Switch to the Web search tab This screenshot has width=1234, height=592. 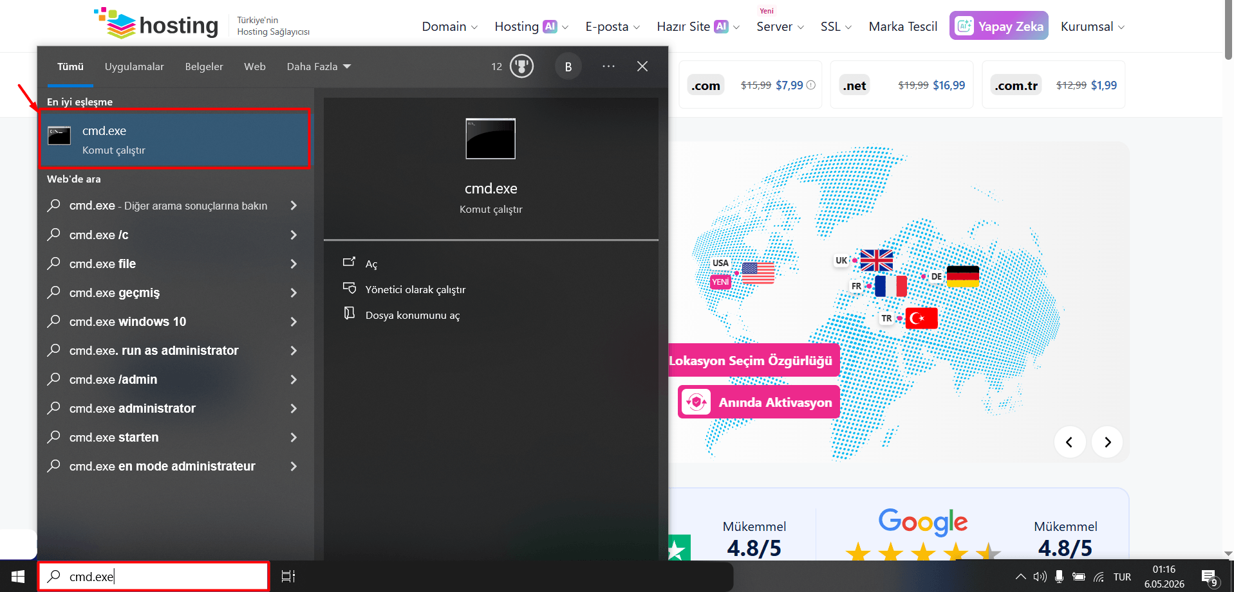[255, 67]
